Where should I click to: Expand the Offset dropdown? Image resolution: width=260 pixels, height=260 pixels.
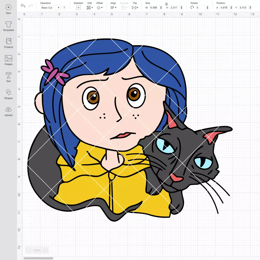(x=100, y=8)
